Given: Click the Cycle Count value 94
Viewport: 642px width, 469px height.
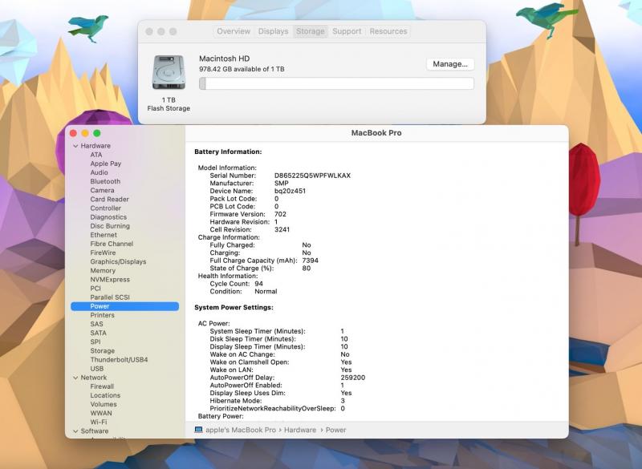Looking at the screenshot, I should point(258,284).
